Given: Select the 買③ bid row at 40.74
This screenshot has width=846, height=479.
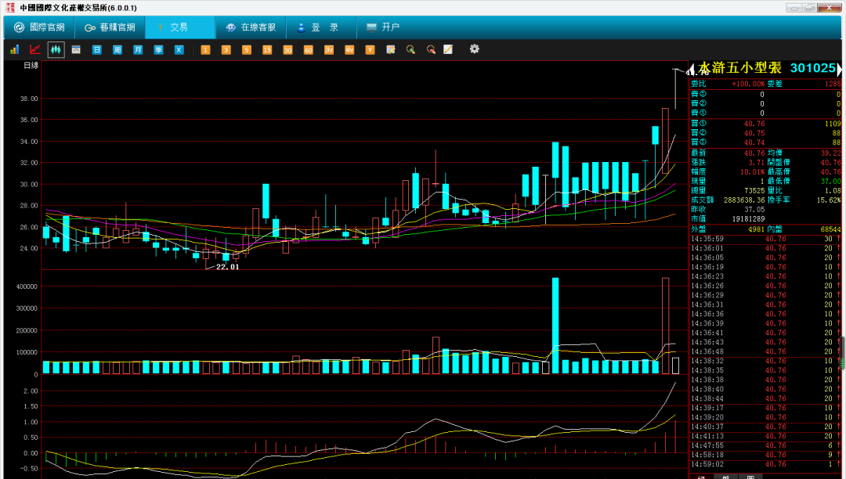Looking at the screenshot, I should pos(765,142).
